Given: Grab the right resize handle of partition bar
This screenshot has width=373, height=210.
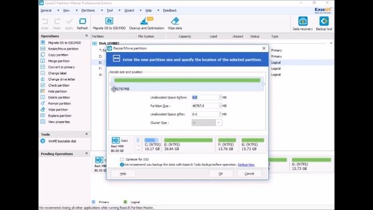Looking at the screenshot, I should (x=263, y=84).
